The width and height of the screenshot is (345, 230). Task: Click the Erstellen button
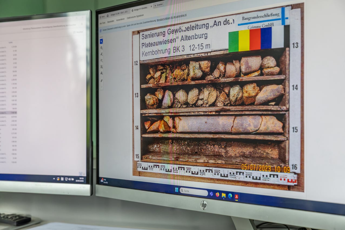tap(158, 5)
